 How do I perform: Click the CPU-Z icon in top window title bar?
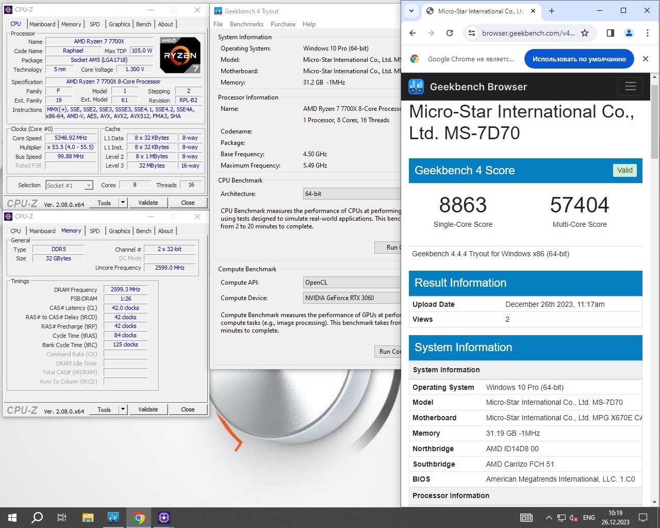8,10
